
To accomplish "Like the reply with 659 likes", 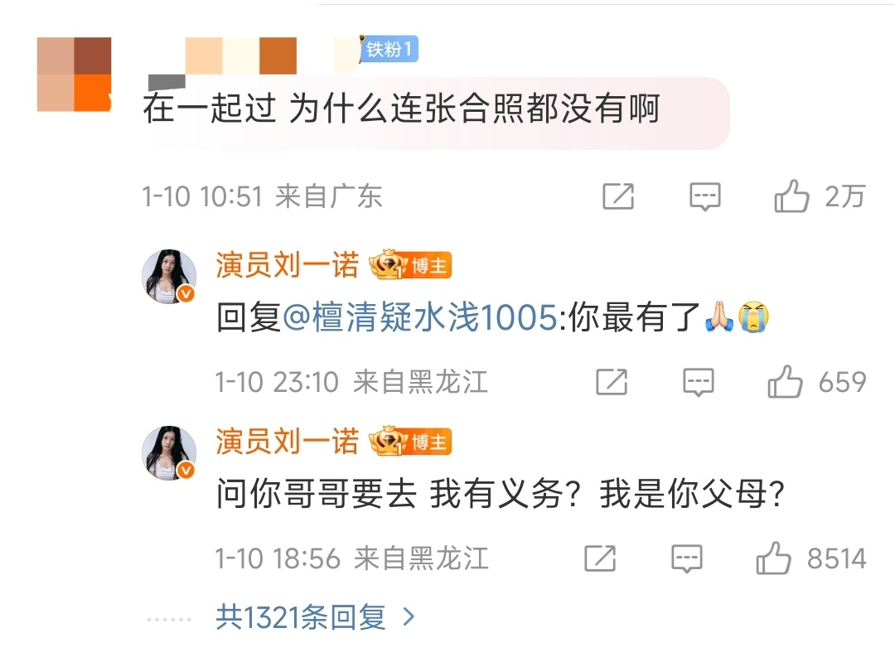I will tap(785, 381).
